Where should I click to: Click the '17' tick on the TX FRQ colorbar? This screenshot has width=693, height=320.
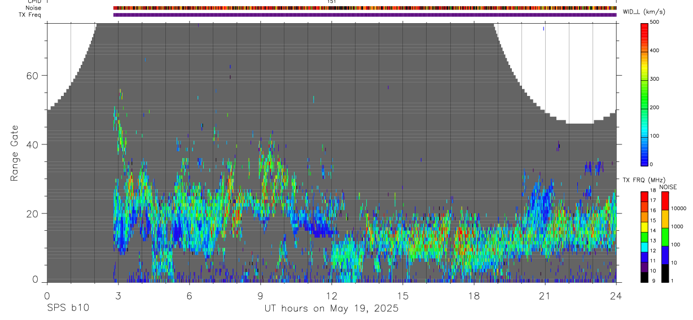tap(653, 200)
